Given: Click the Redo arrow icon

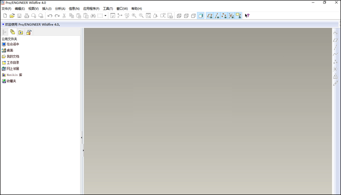Looking at the screenshot, I should pyautogui.click(x=57, y=16).
